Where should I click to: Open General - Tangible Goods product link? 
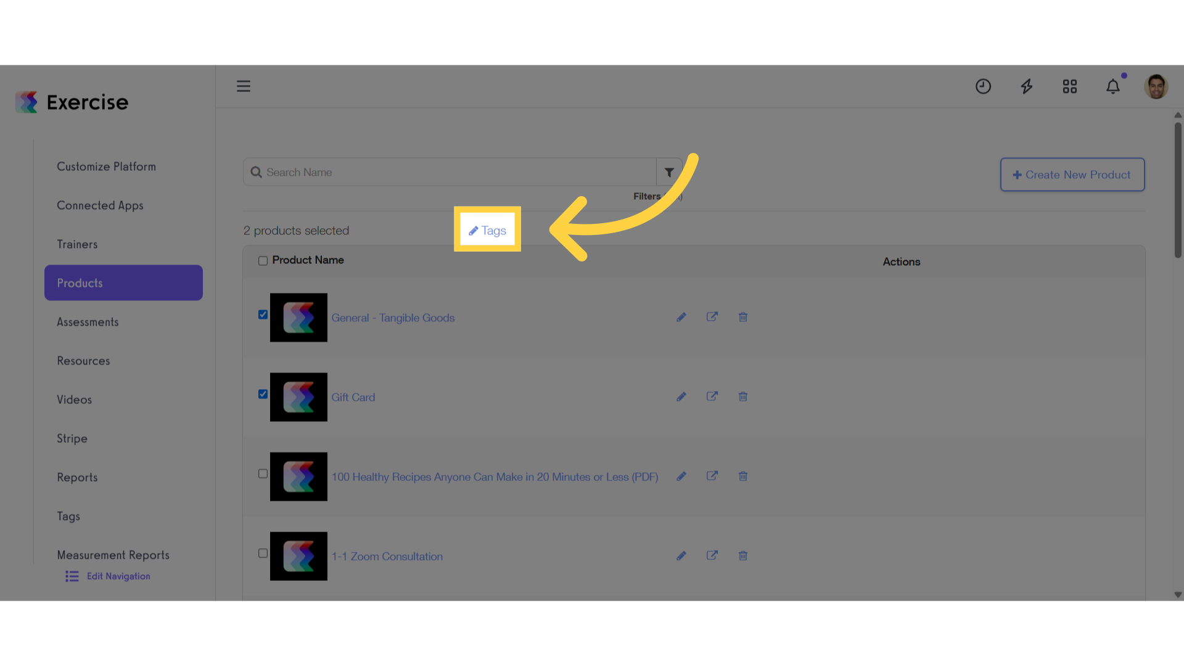pos(393,318)
